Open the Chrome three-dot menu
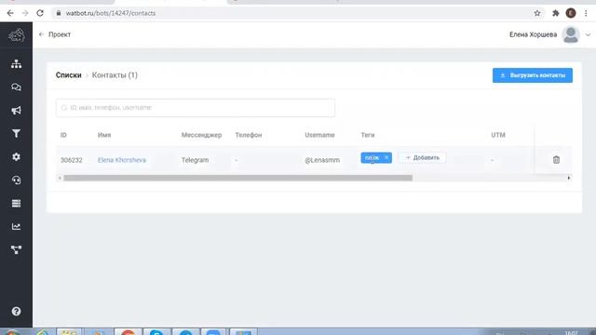The image size is (596, 335). (x=586, y=13)
